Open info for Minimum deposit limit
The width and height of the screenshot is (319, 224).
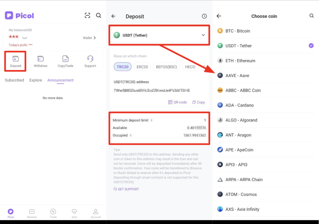[x=151, y=120]
